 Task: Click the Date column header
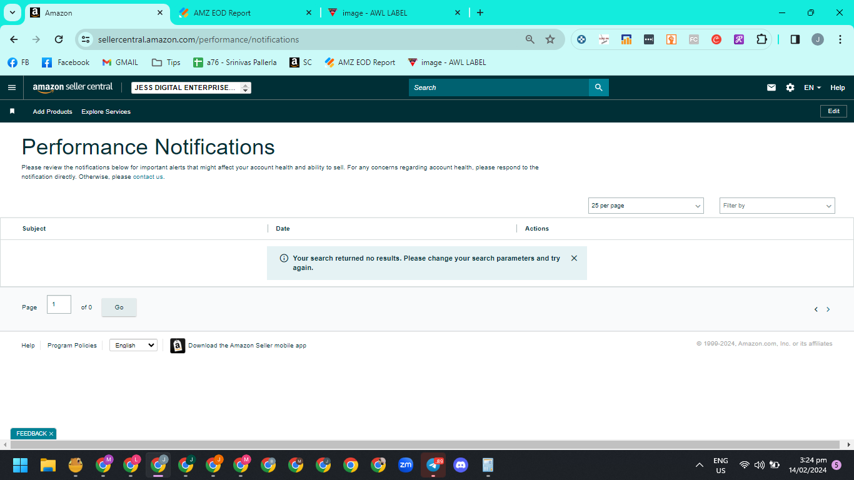point(283,229)
